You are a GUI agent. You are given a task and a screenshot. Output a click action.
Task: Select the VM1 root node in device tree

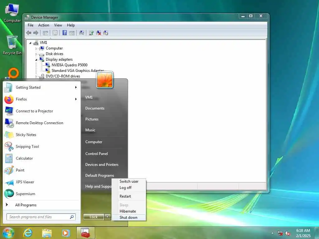43,42
